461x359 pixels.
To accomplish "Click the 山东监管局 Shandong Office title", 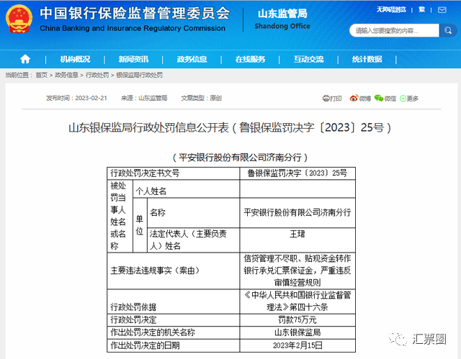I will [282, 19].
